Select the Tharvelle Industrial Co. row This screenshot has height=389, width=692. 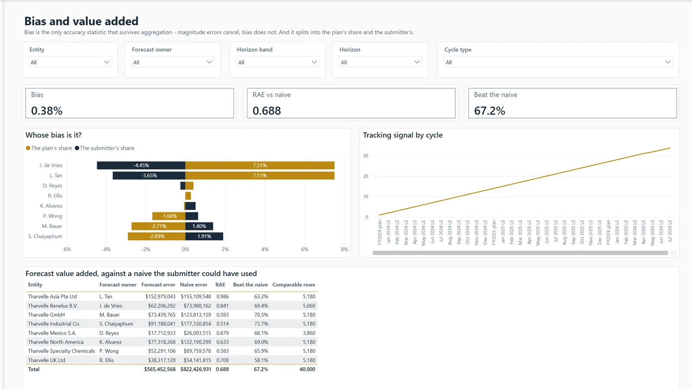pos(172,324)
